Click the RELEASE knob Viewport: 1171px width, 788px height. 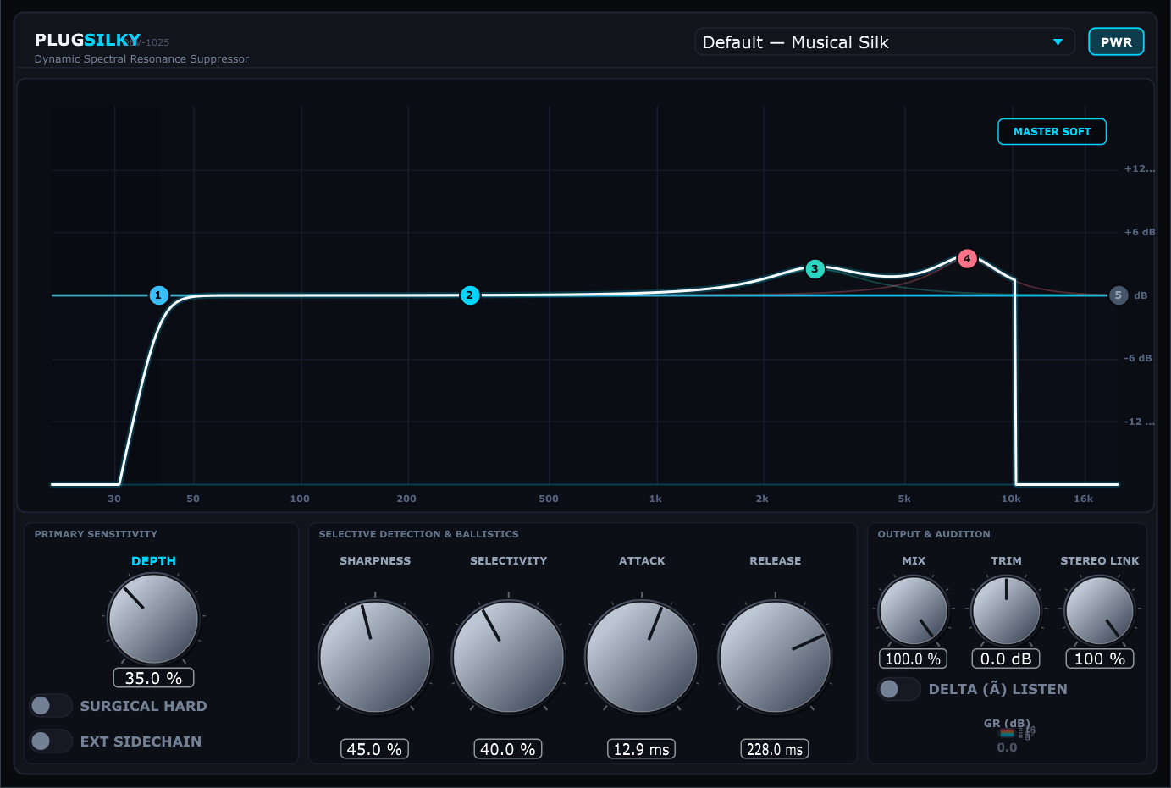point(775,657)
